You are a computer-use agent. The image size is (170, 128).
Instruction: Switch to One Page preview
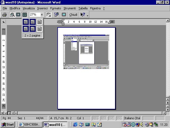click(18, 15)
